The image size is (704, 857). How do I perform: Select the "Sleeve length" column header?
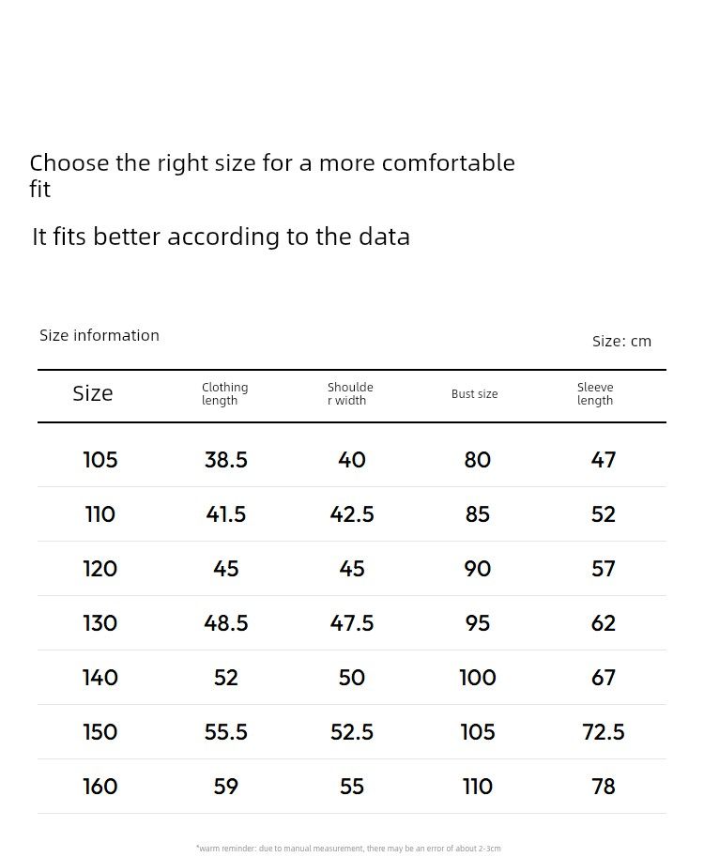(x=595, y=394)
